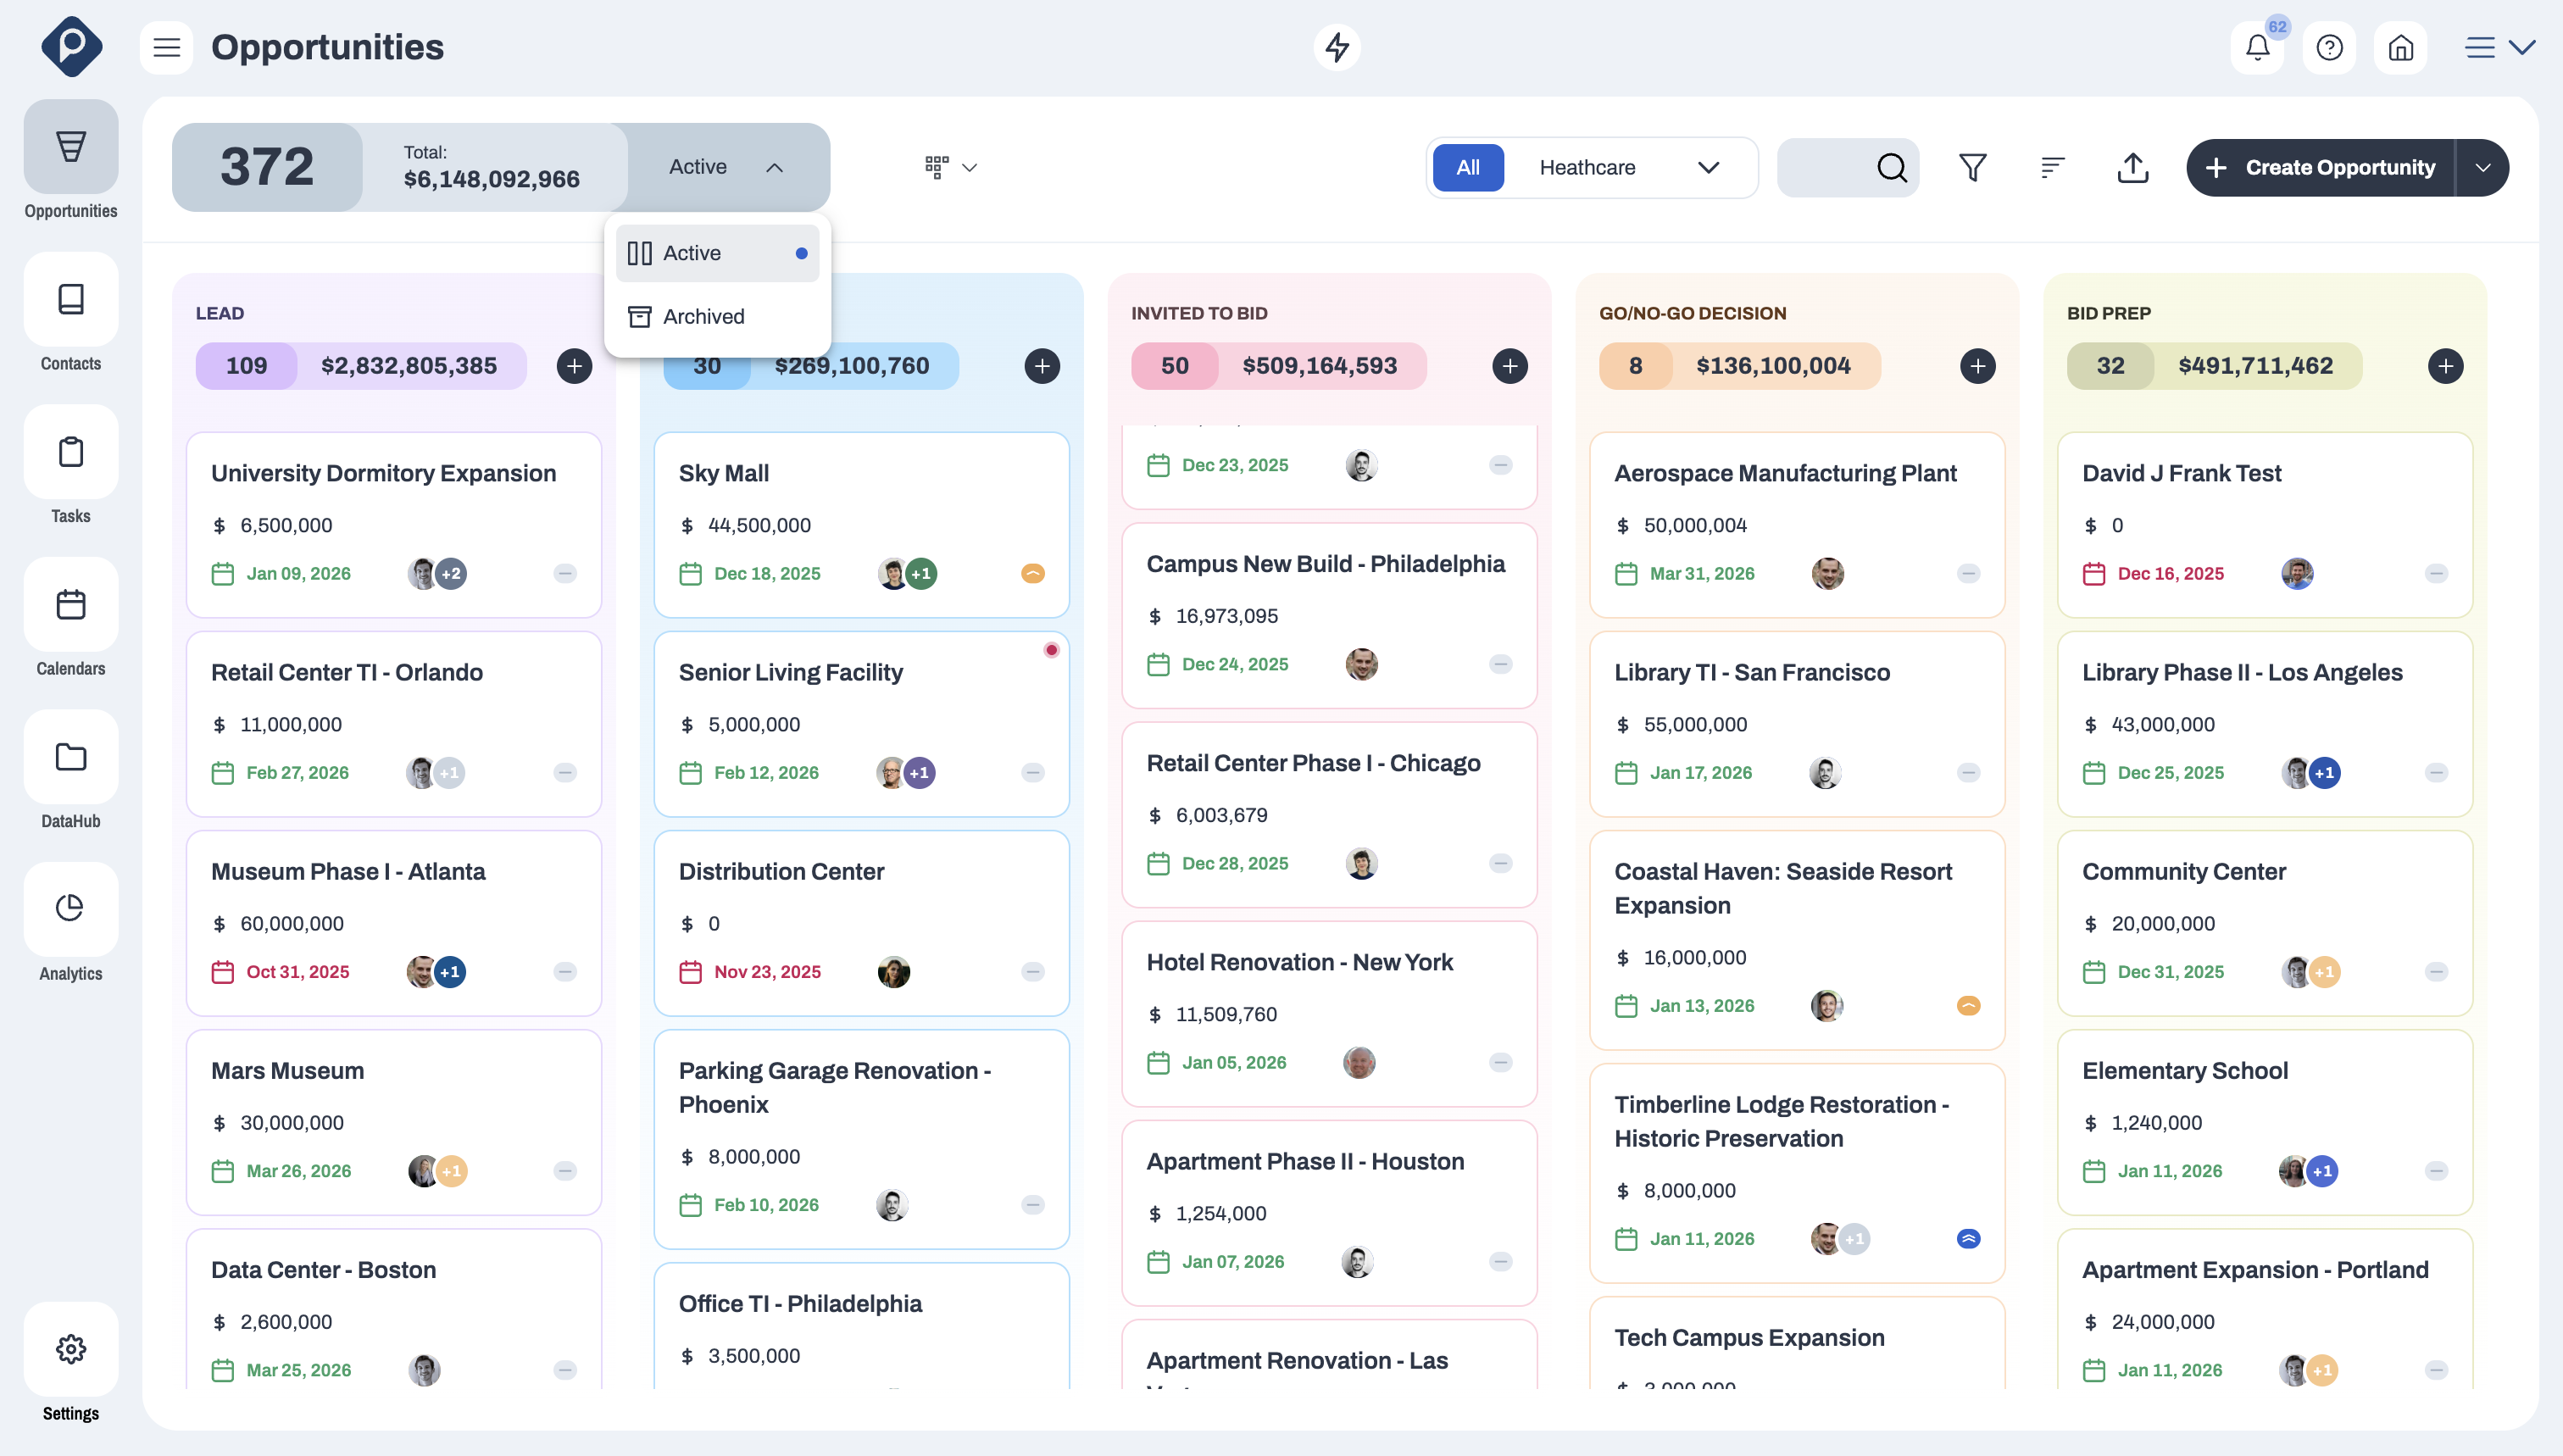
Task: Click the lightning bolt quick actions icon
Action: pyautogui.click(x=1337, y=48)
